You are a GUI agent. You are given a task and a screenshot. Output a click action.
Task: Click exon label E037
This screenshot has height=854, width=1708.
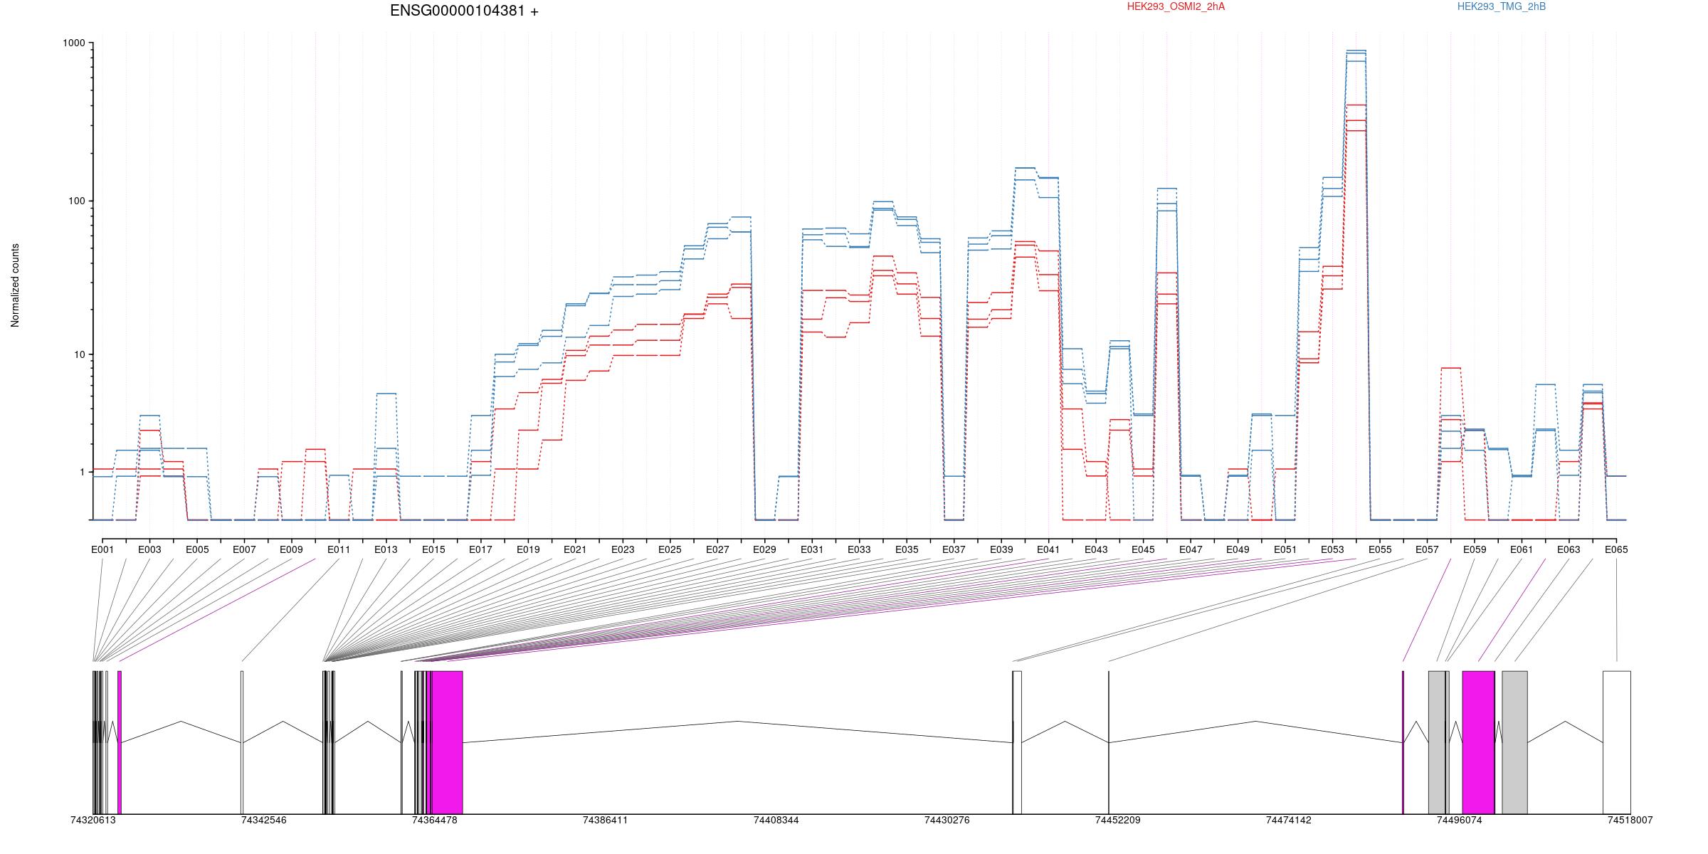954,549
